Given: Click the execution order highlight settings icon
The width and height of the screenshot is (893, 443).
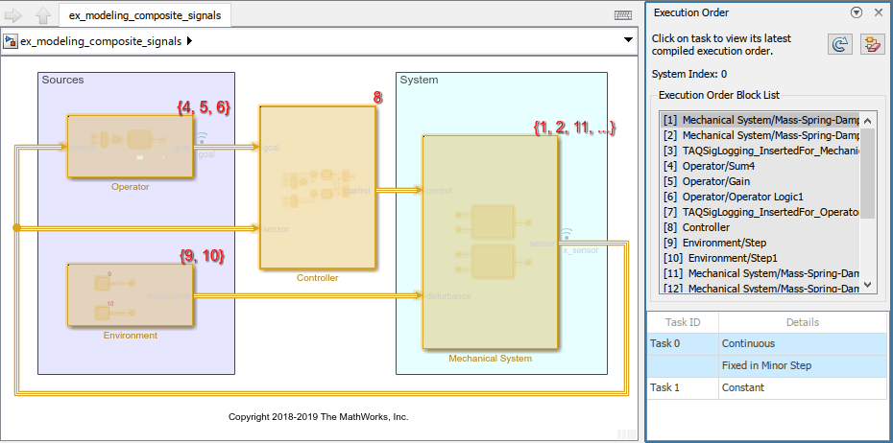Looking at the screenshot, I should click(x=871, y=44).
